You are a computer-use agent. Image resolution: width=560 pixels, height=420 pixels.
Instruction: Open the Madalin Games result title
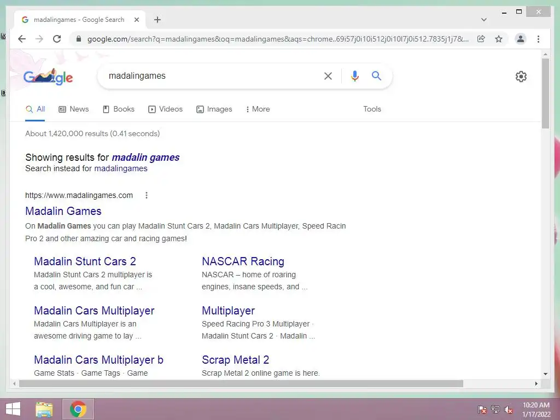(63, 211)
